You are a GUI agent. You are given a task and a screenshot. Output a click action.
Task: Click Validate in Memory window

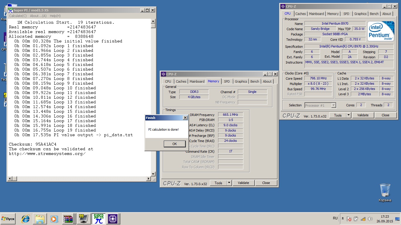[x=243, y=183]
